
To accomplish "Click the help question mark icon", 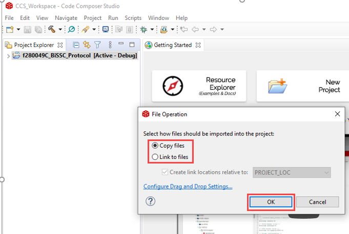I will [150, 201].
